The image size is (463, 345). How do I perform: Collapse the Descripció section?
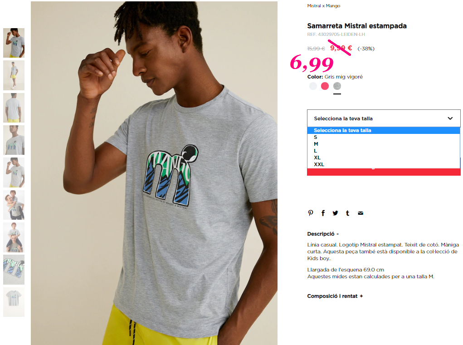[x=323, y=234]
